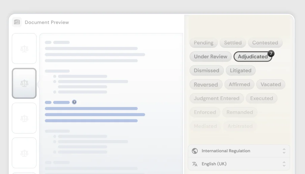Screen dimensions: 305x174
Task: Open the fourth page thumbnail
Action: [24, 153]
